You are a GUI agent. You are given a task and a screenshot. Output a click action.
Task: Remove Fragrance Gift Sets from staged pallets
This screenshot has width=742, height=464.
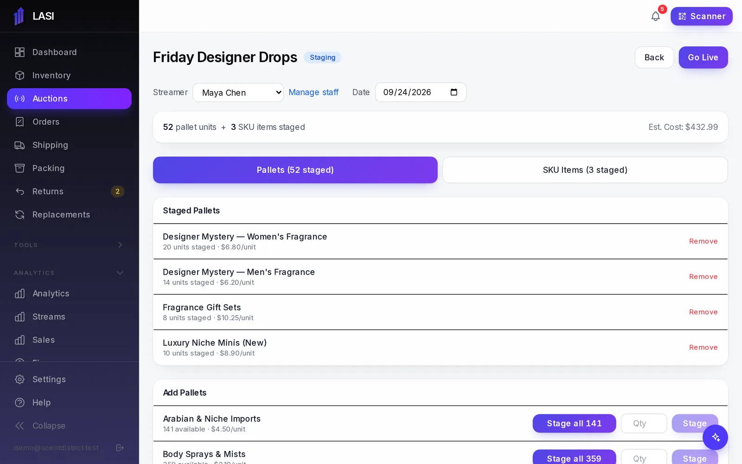coord(703,312)
